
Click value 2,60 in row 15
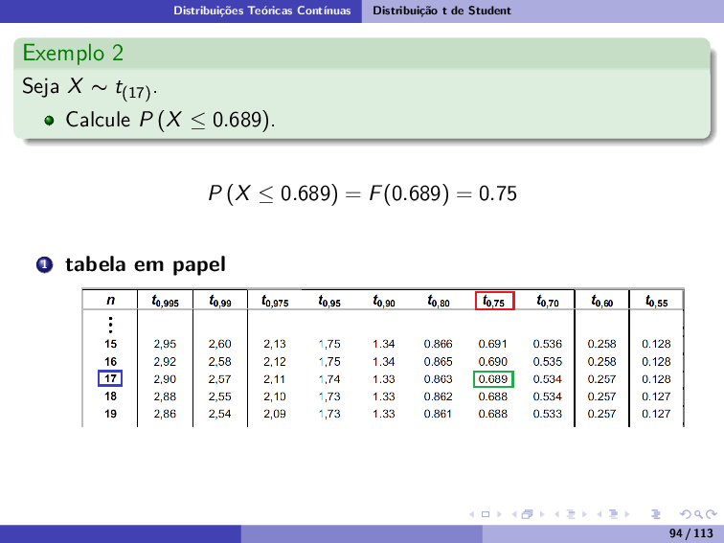click(220, 344)
